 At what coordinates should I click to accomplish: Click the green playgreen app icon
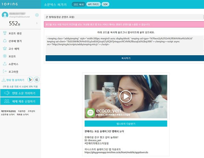coord(90,112)
